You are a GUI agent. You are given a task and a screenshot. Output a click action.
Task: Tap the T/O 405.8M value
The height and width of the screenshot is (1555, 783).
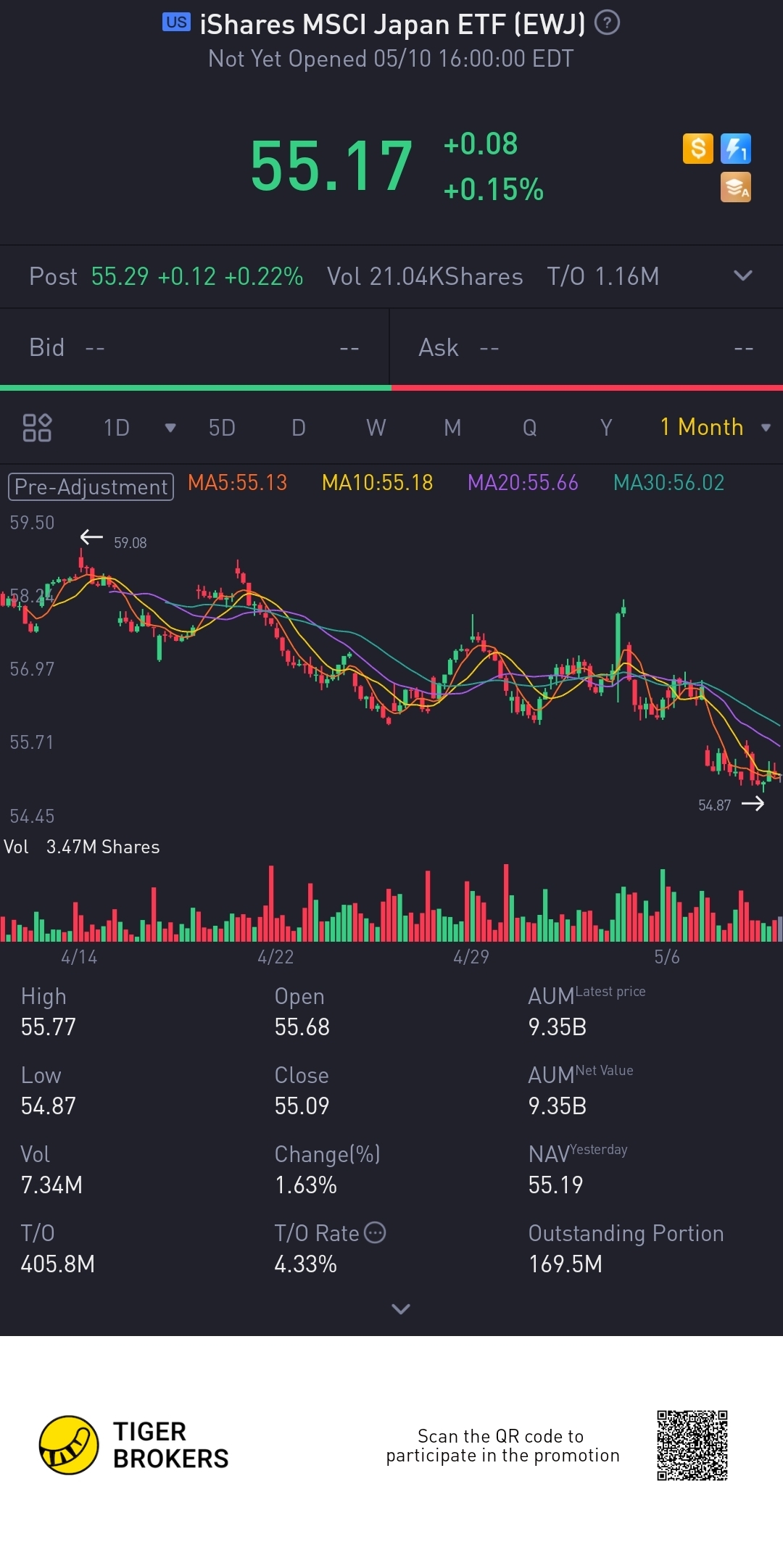click(58, 1264)
